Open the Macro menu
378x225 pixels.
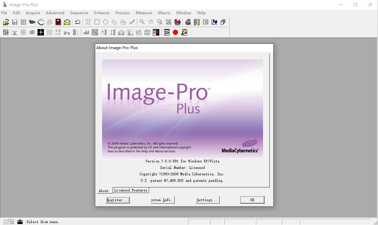[164, 13]
